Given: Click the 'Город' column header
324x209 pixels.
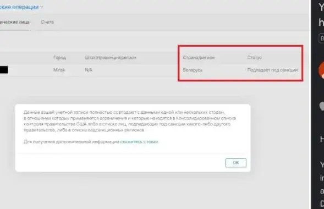Looking at the screenshot, I should click(x=59, y=58).
